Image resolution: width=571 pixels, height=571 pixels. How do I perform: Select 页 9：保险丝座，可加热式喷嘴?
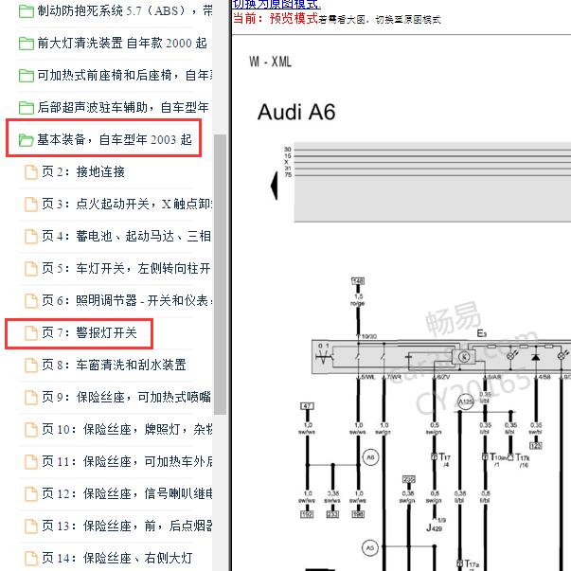click(x=118, y=397)
